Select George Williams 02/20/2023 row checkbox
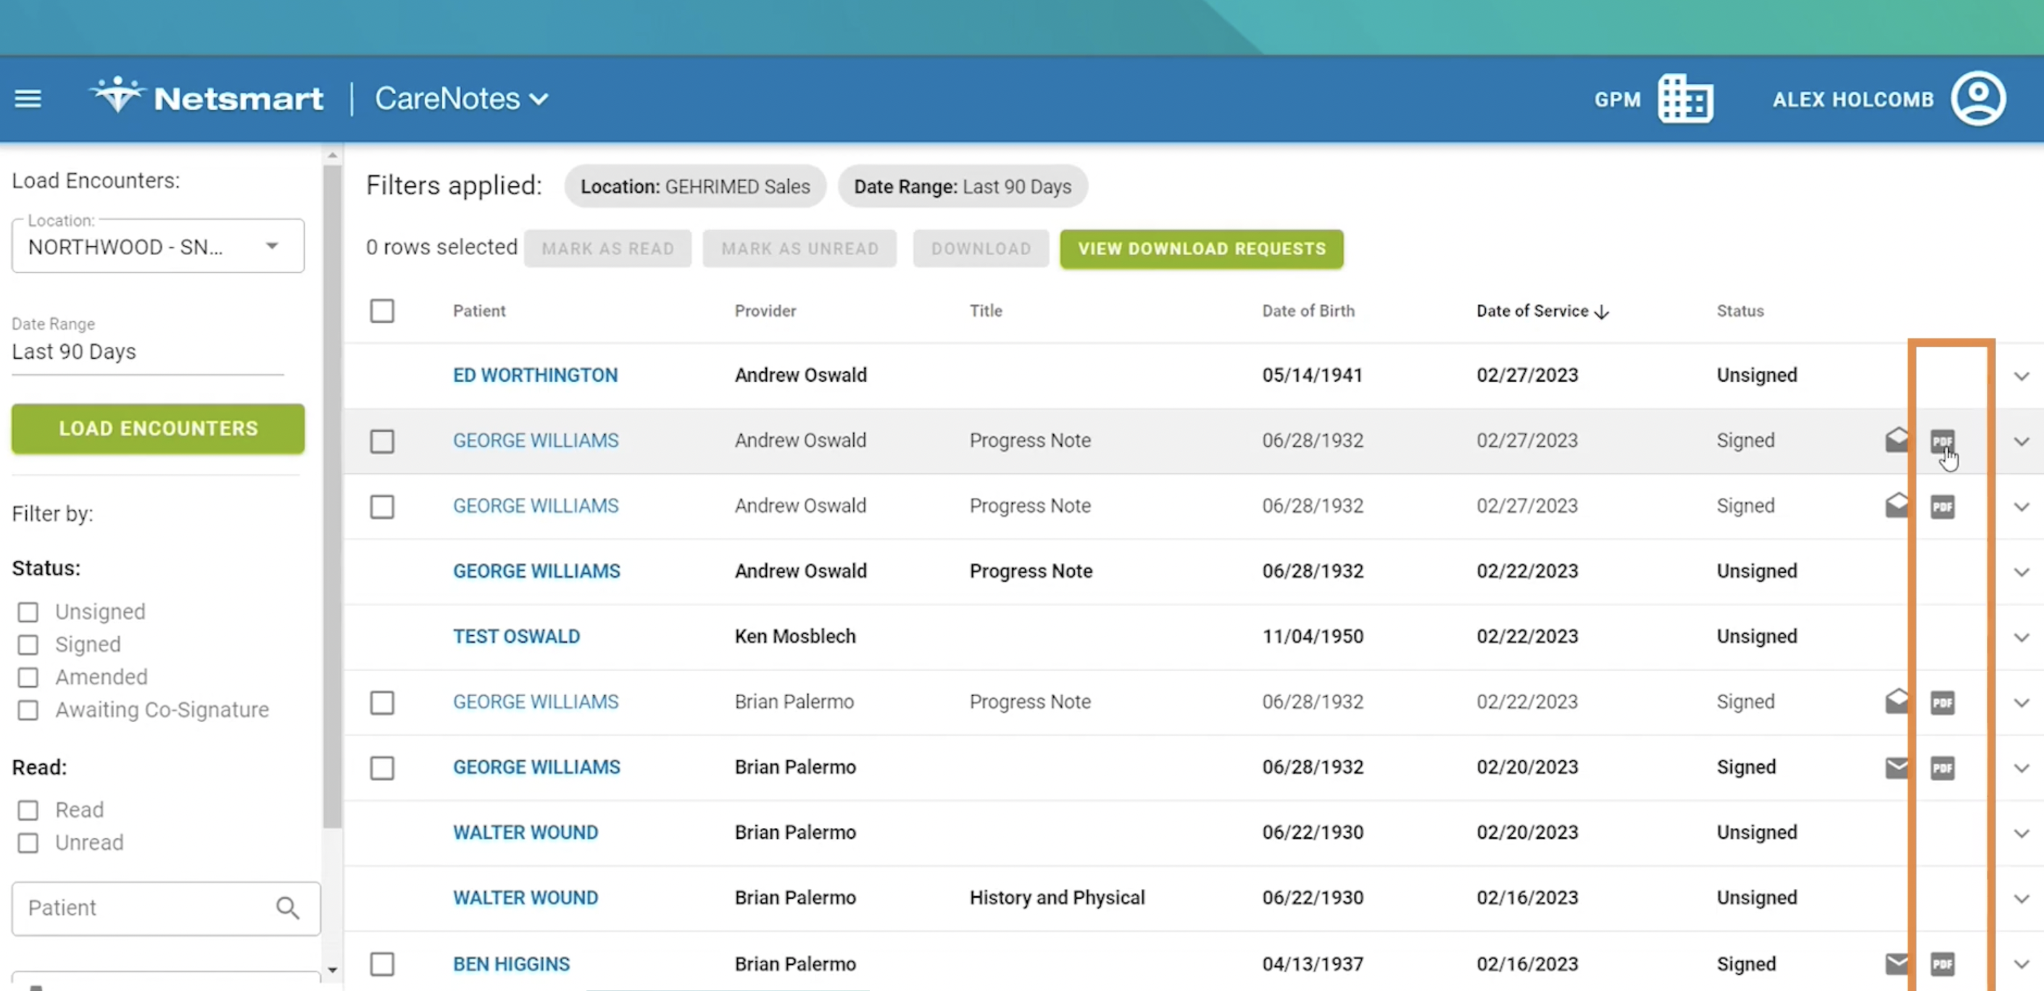The width and height of the screenshot is (2044, 991). coord(383,767)
